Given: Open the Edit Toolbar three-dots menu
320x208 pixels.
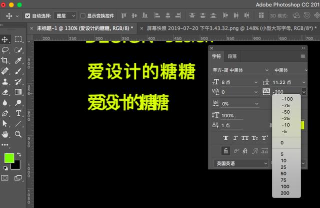Looking at the screenshot, I should pos(4,145).
